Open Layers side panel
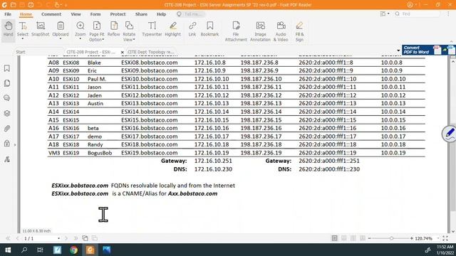 tap(7, 113)
